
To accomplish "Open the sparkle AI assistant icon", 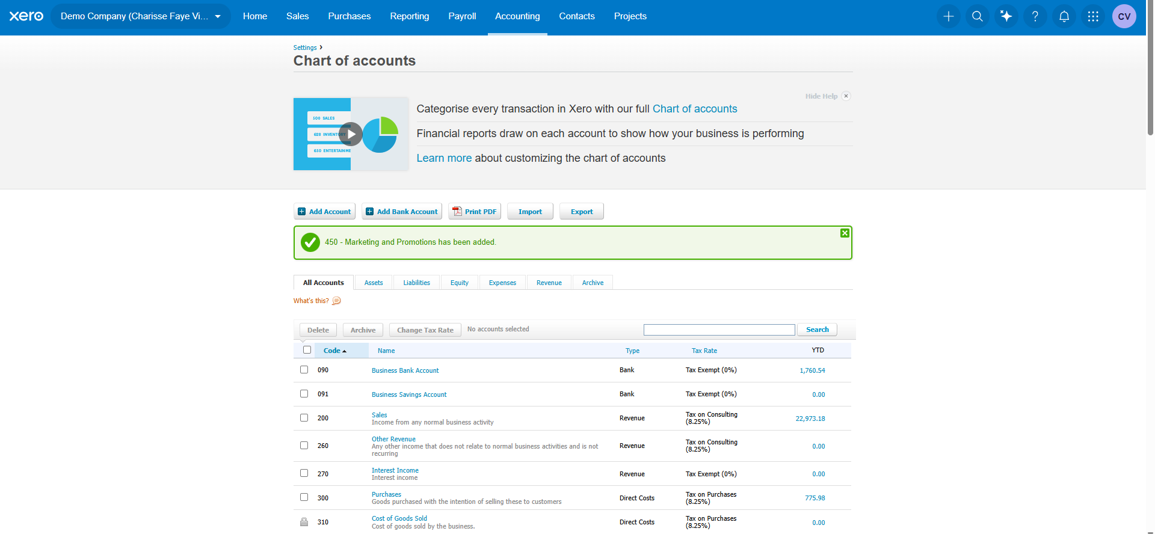I will pyautogui.click(x=1006, y=16).
